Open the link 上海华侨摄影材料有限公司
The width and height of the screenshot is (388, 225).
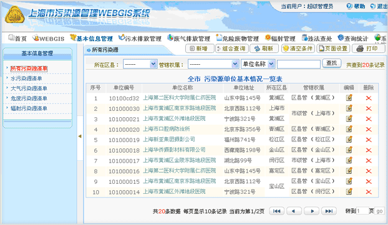tap(174, 150)
